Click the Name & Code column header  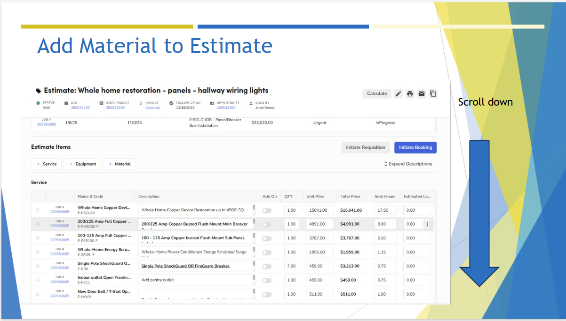pyautogui.click(x=90, y=196)
